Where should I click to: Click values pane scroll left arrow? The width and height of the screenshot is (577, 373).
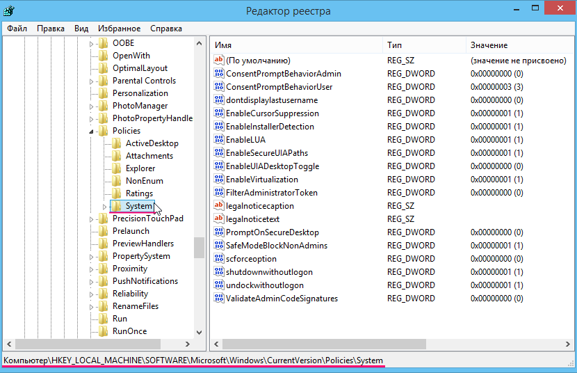[216, 344]
